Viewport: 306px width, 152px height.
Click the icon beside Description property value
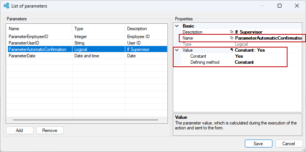click(232, 32)
